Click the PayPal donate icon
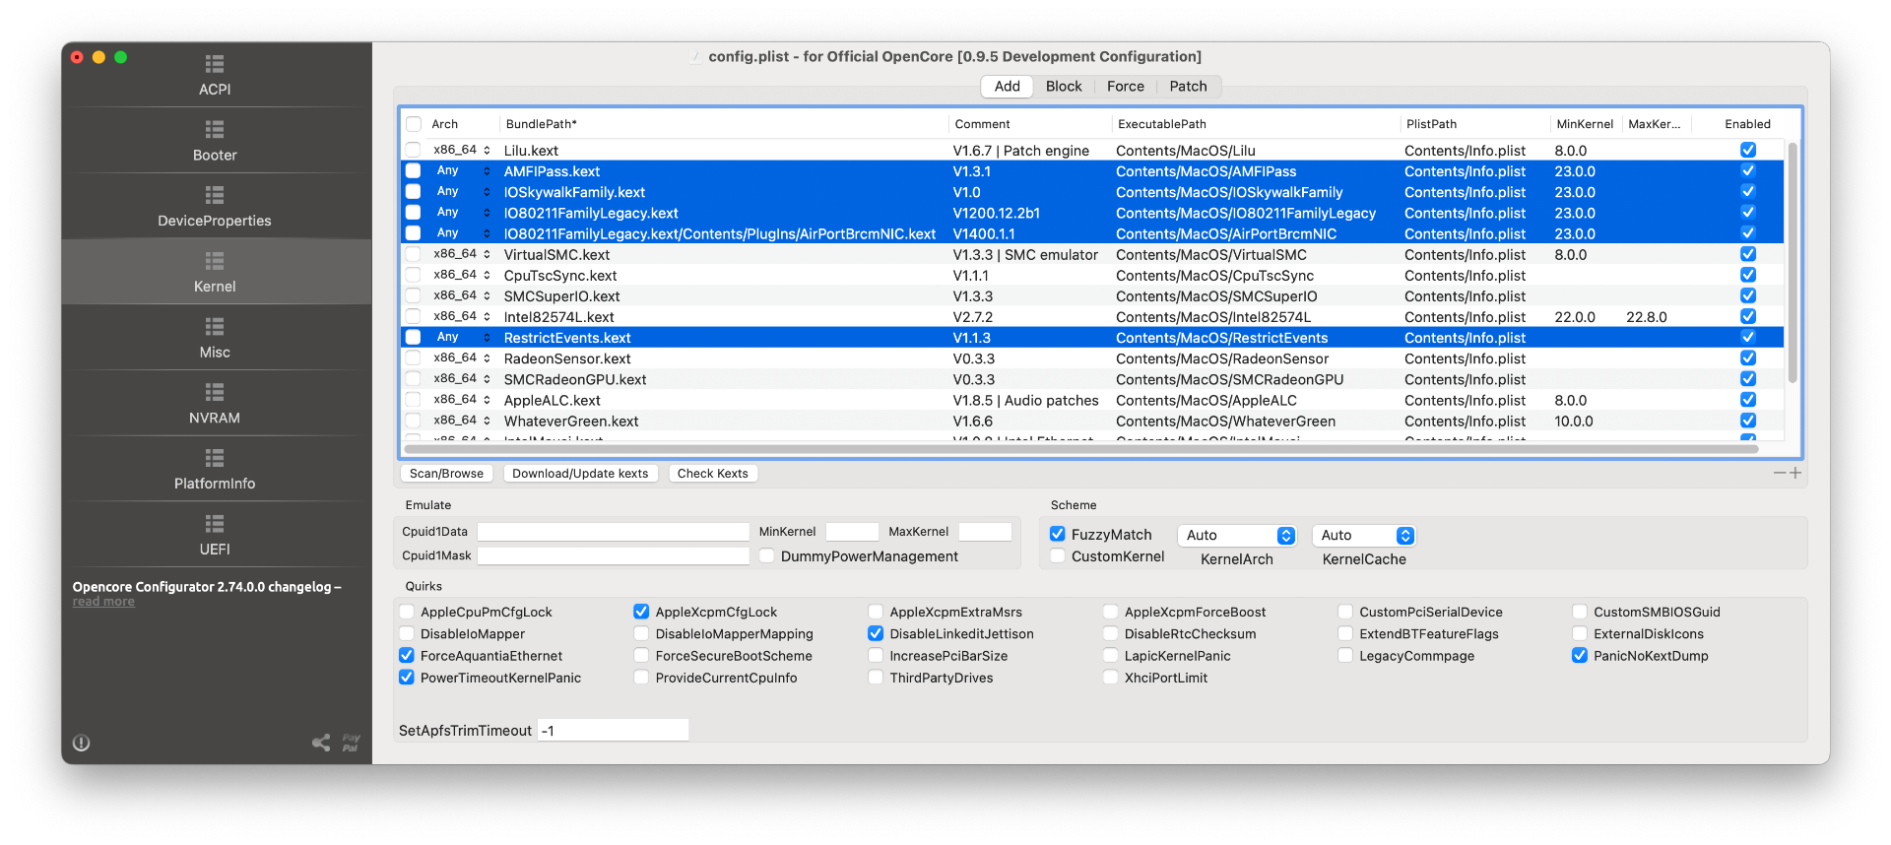 click(x=351, y=743)
